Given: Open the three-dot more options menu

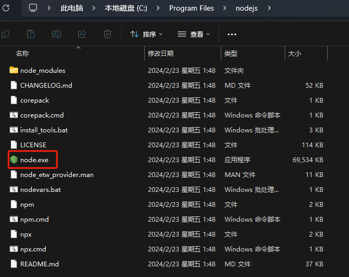Looking at the screenshot, I should click(x=232, y=34).
